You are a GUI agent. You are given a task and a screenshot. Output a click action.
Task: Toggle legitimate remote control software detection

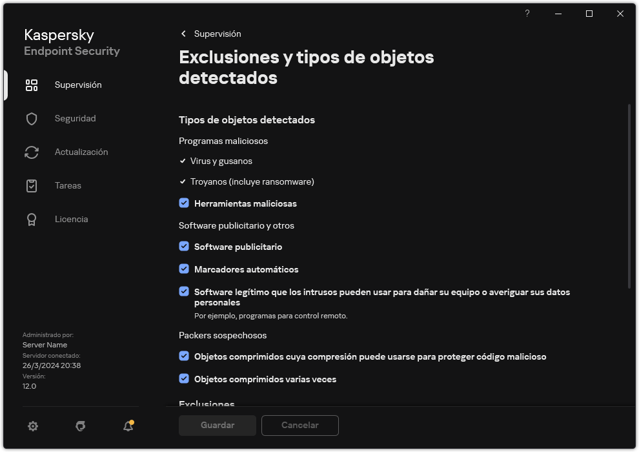tap(184, 292)
